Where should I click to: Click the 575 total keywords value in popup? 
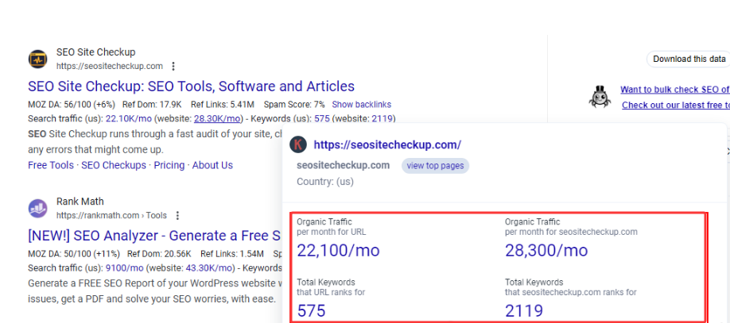[311, 310]
